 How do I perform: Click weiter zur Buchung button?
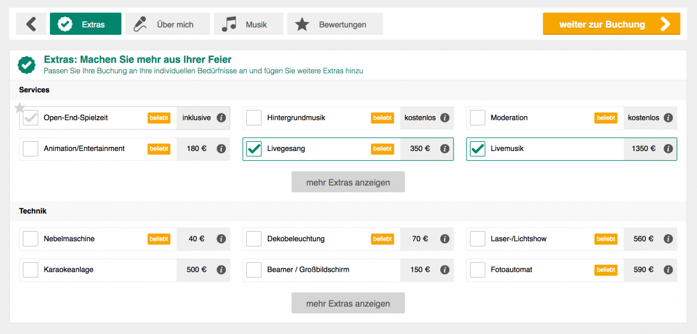point(612,24)
